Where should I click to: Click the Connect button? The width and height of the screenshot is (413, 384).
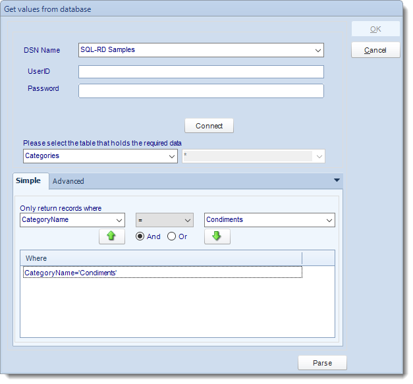coord(209,126)
